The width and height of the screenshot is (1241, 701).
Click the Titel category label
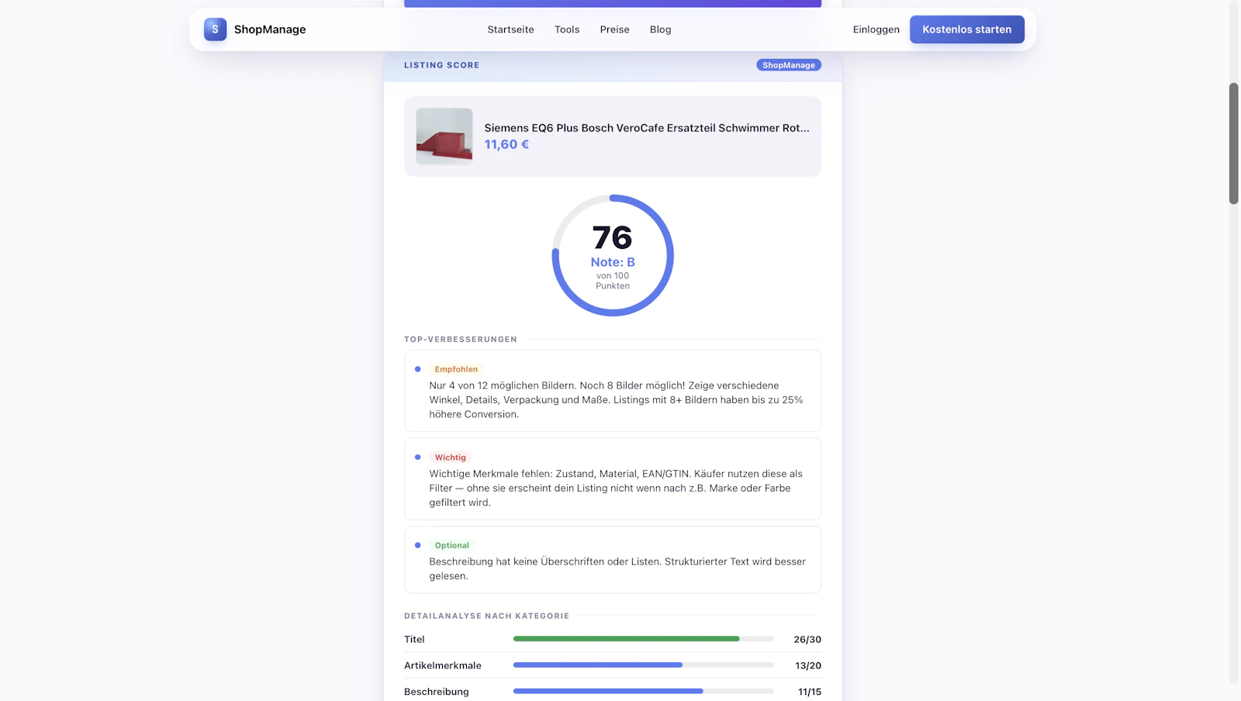[x=414, y=639]
